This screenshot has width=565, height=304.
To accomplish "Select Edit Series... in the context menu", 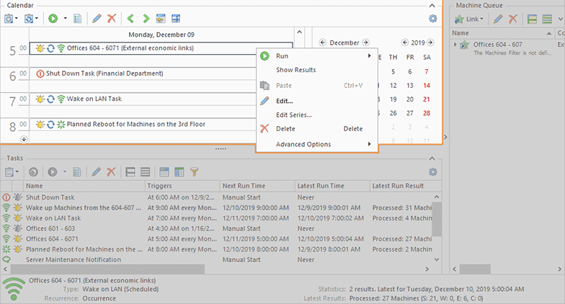I will (x=294, y=115).
